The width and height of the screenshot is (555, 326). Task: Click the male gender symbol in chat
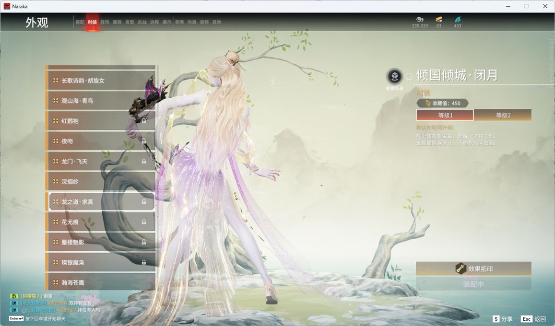point(24,310)
